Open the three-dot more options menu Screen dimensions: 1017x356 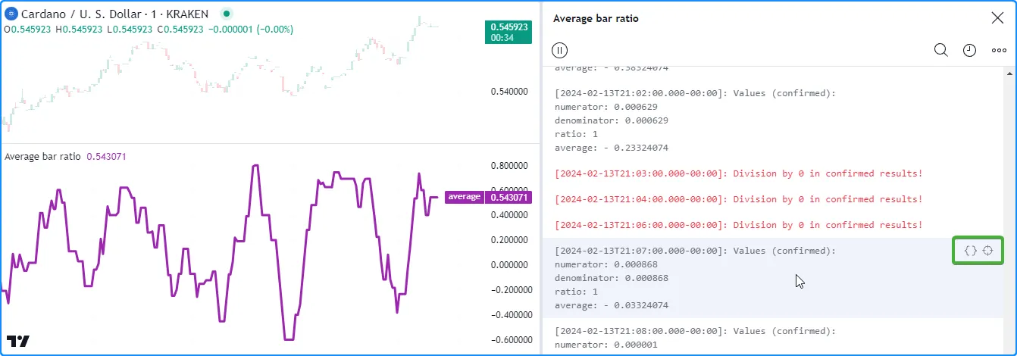pos(999,51)
